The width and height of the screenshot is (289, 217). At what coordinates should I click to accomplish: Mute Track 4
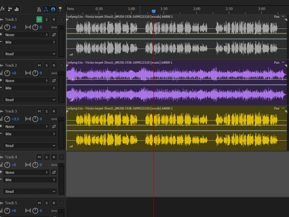point(39,157)
